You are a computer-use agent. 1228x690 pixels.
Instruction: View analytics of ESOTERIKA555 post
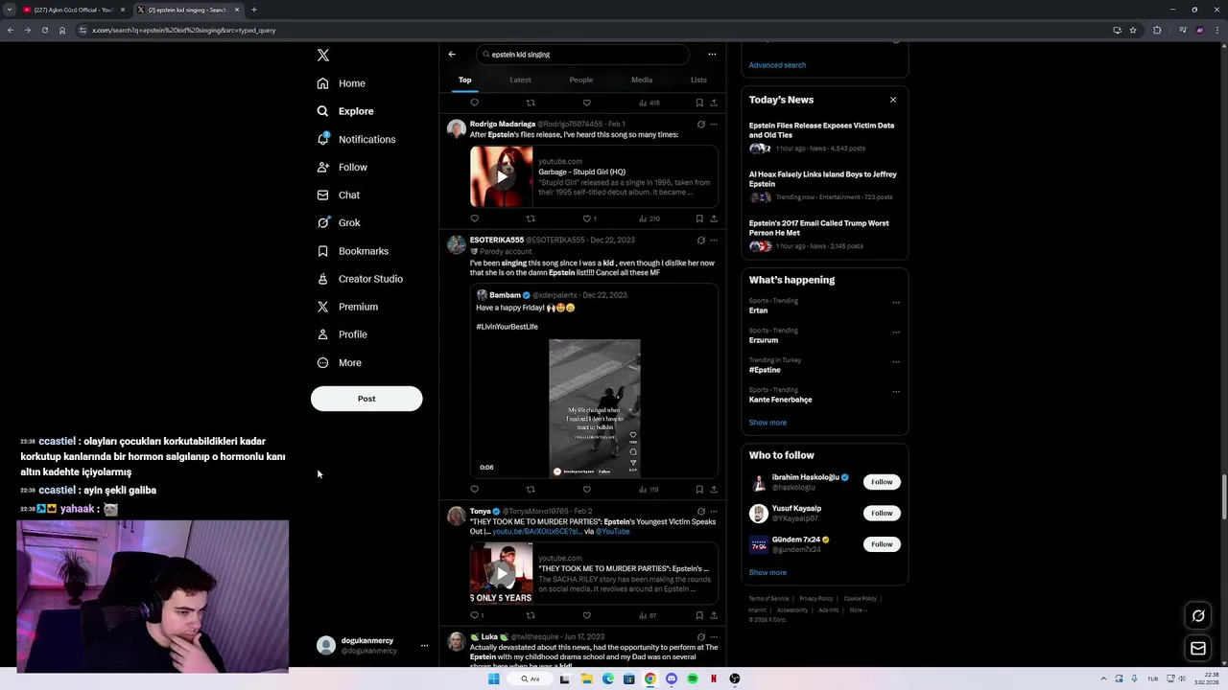point(649,490)
